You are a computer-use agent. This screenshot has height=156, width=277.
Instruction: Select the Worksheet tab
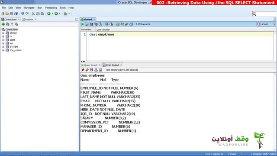point(86,29)
